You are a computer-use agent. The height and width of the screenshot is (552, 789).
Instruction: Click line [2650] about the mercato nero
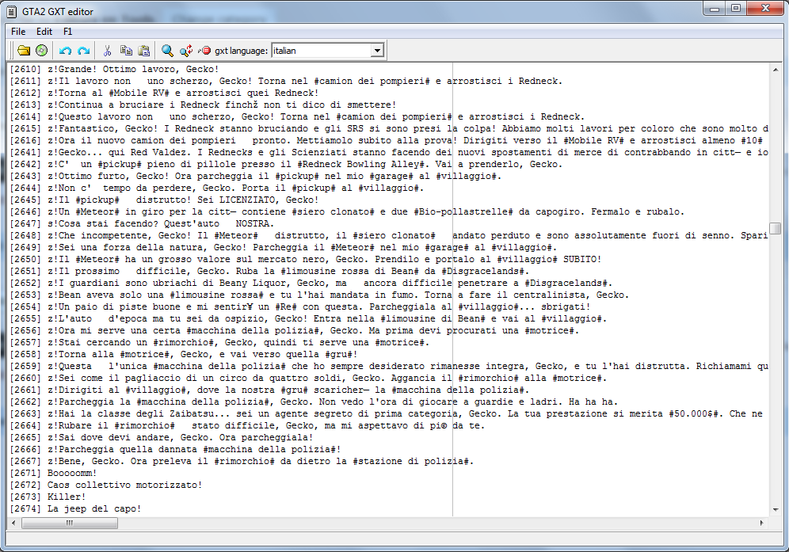pos(306,259)
